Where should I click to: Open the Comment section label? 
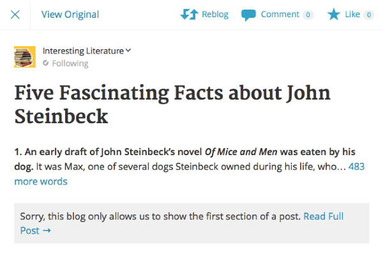click(280, 15)
